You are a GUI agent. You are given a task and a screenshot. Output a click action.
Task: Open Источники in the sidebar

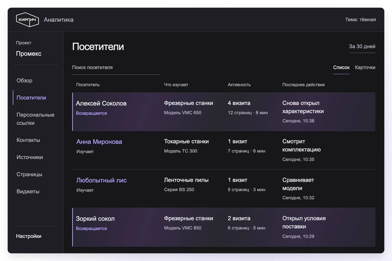tap(30, 157)
